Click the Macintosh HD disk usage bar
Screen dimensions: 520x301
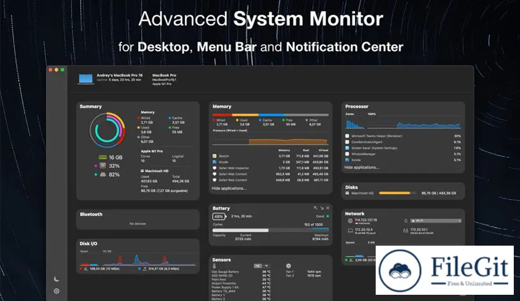pyautogui.click(x=397, y=193)
